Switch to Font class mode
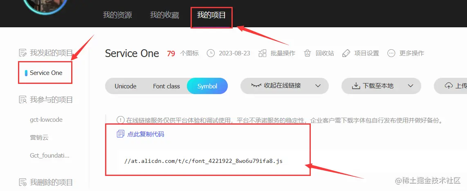 (x=166, y=86)
